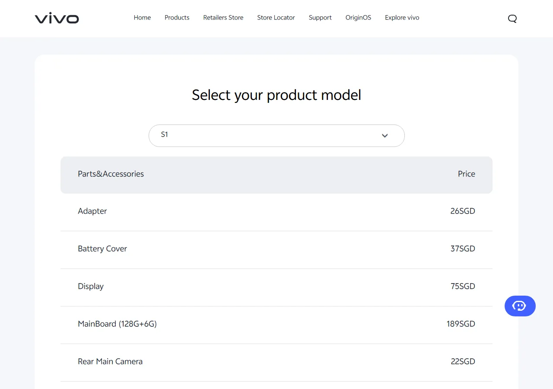The image size is (553, 389).
Task: Select MainBoard (128G+6G) row label
Action: [x=117, y=324]
